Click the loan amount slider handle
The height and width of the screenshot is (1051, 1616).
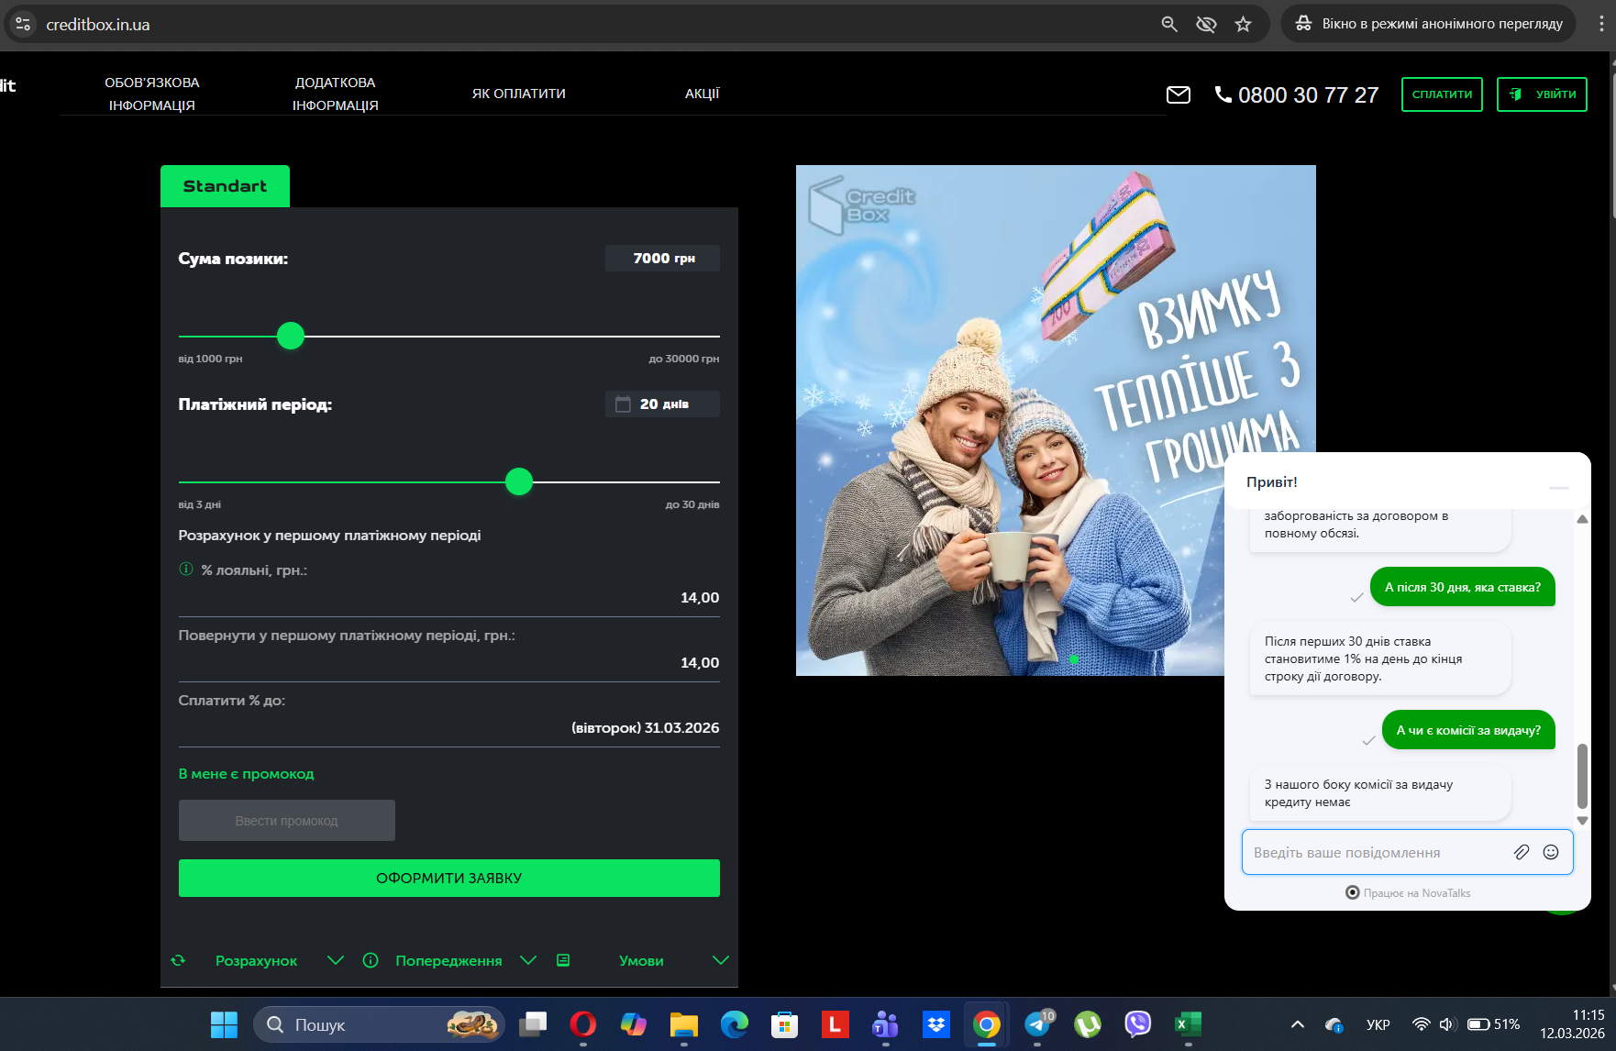coord(291,336)
